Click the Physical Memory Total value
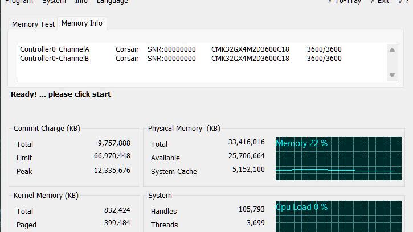The height and width of the screenshot is (232, 413). click(x=246, y=142)
